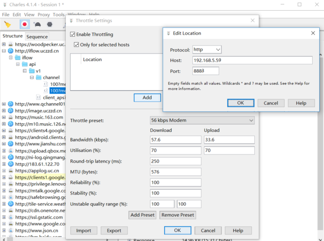Toggle the turtle throttling icon

pos(37,24)
